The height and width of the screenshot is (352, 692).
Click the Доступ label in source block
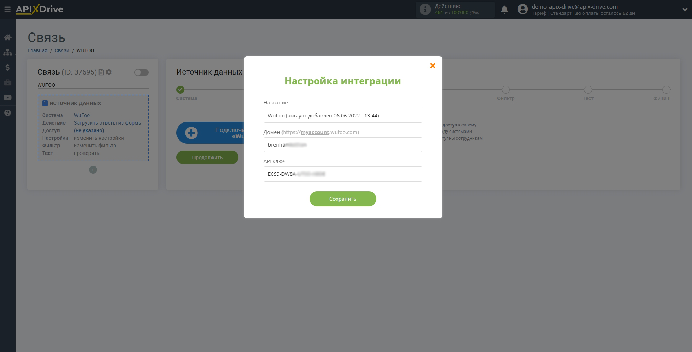coord(51,130)
